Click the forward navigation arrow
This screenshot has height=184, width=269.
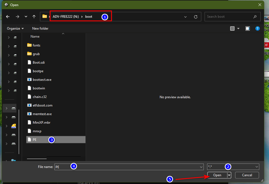(17, 17)
